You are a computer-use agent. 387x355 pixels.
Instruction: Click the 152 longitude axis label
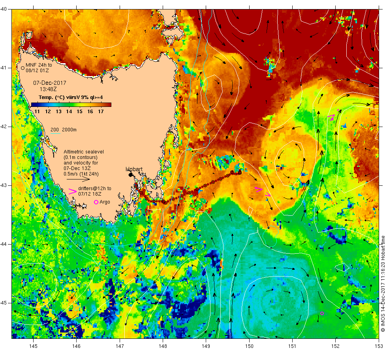click(x=335, y=346)
